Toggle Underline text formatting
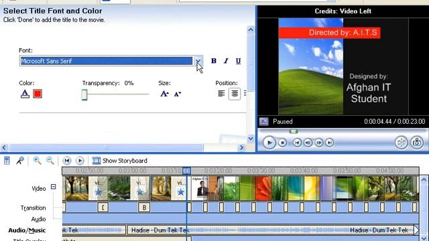The image size is (429, 241). coord(238,61)
